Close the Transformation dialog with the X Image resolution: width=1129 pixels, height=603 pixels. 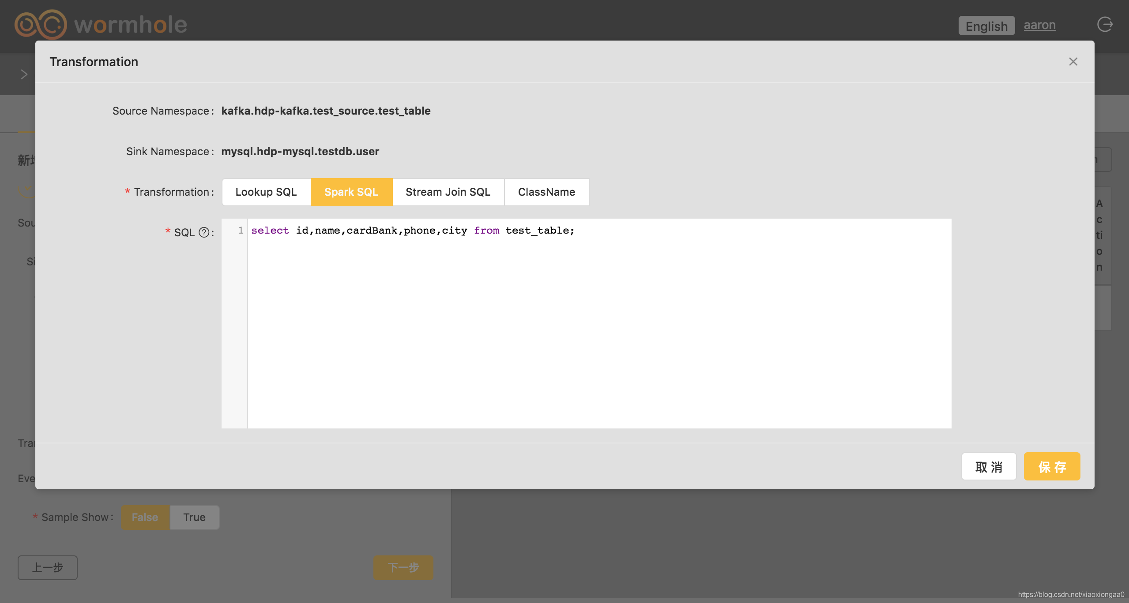pos(1073,62)
